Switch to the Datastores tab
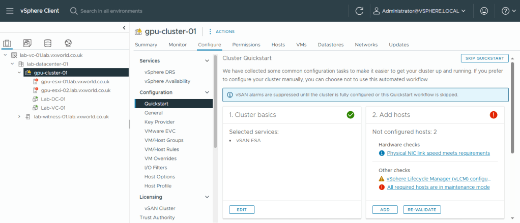The width and height of the screenshot is (520, 223). point(331,45)
